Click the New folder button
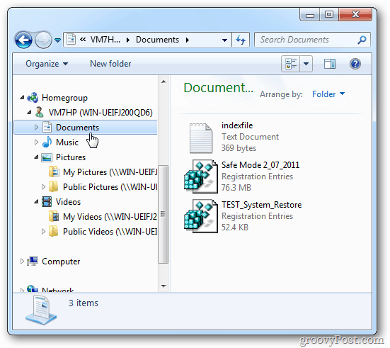390x348 pixels. coord(110,64)
